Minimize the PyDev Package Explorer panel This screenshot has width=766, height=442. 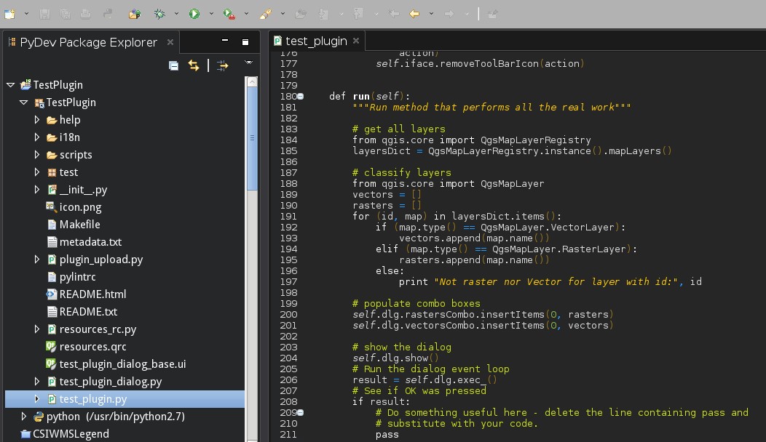[x=225, y=41]
